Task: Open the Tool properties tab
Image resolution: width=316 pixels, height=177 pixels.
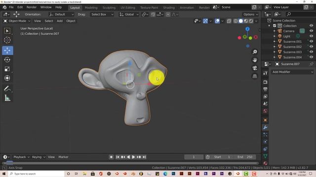Action: [265, 73]
